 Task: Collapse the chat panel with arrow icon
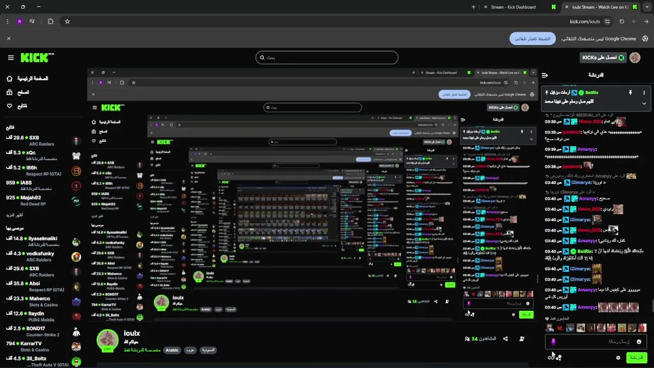point(545,75)
